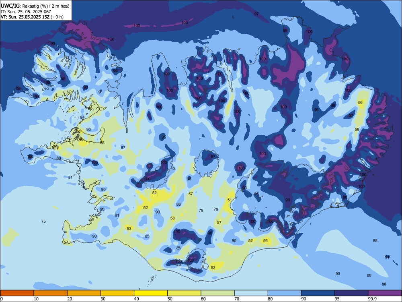Select the 80–90 light blue legend swatch
Screen dimensions: 402x302
[x=285, y=293]
